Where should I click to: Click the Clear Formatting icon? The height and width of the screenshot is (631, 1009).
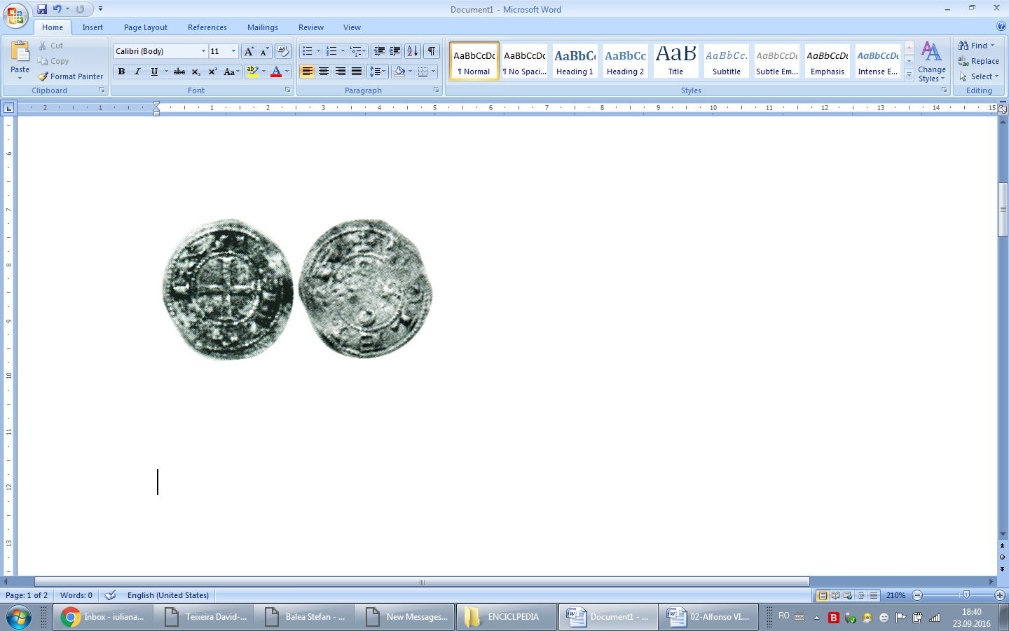tap(283, 51)
